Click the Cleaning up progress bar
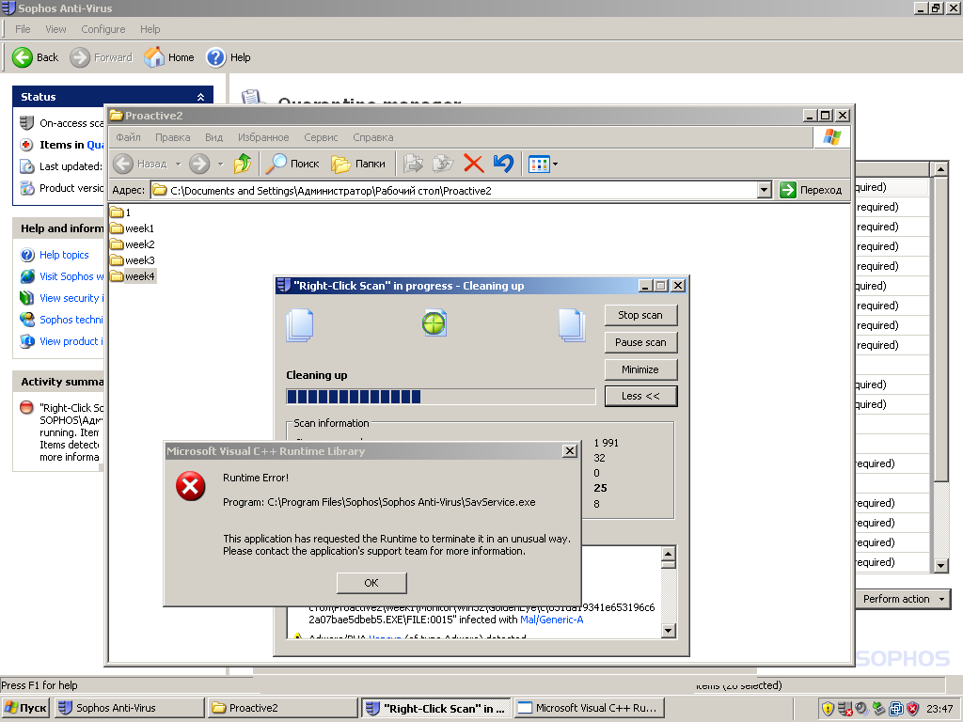The height and width of the screenshot is (722, 963). (440, 397)
